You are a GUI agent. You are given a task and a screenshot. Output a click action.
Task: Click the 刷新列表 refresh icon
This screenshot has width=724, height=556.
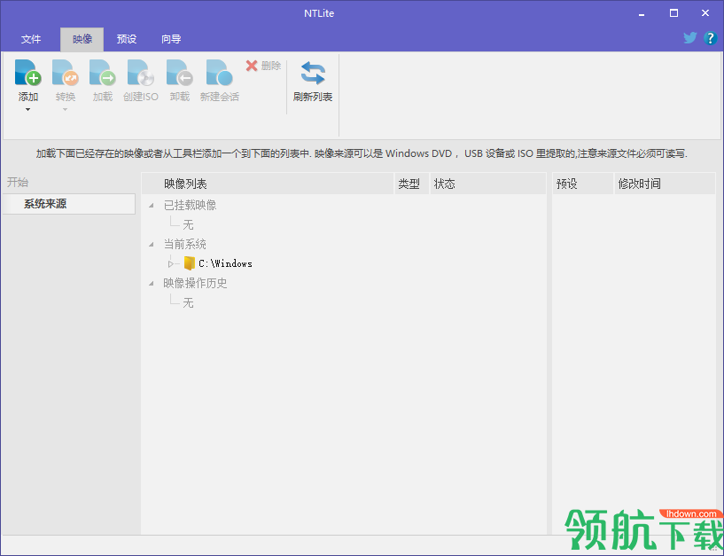click(313, 73)
